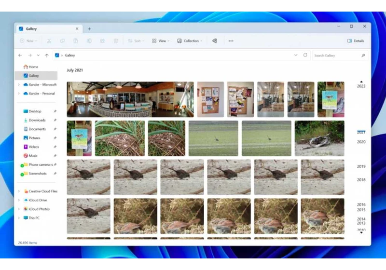
Task: Click the Rename icon in toolbar
Action: tap(89, 41)
